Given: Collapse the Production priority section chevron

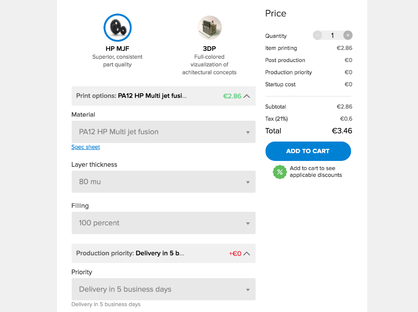Looking at the screenshot, I should [247, 253].
